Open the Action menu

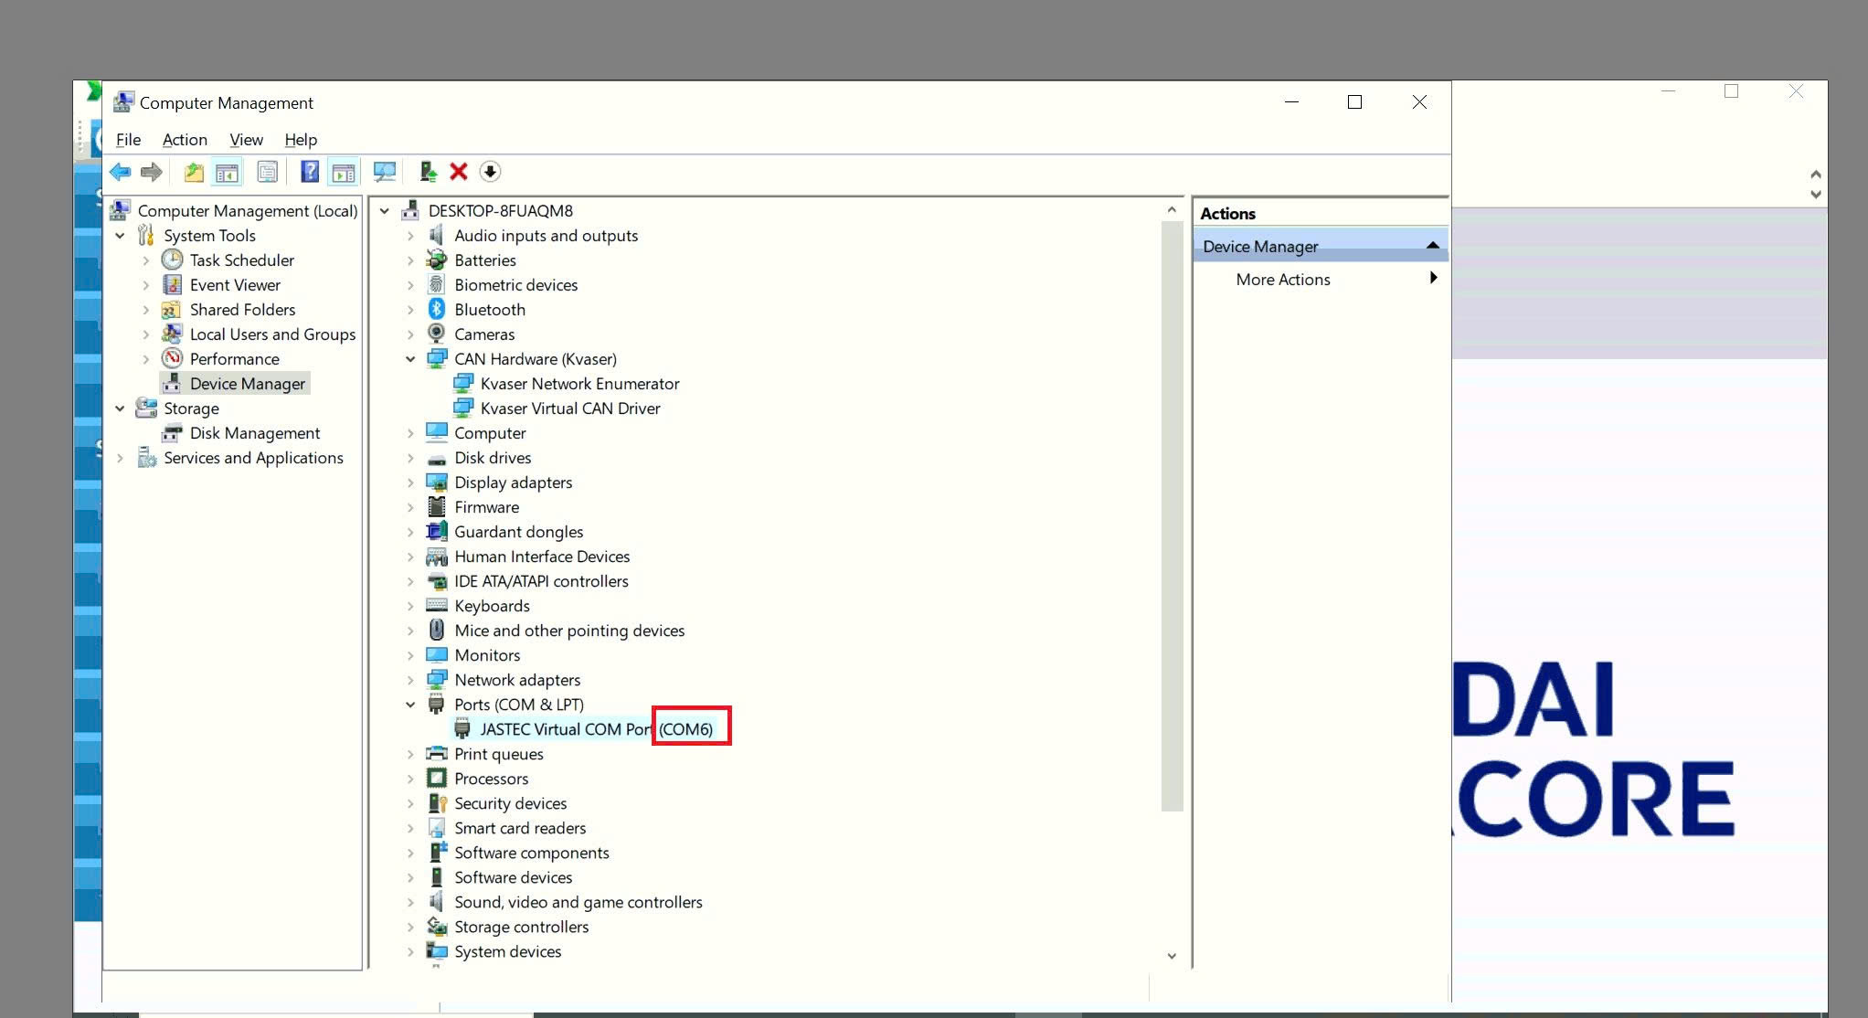(185, 140)
